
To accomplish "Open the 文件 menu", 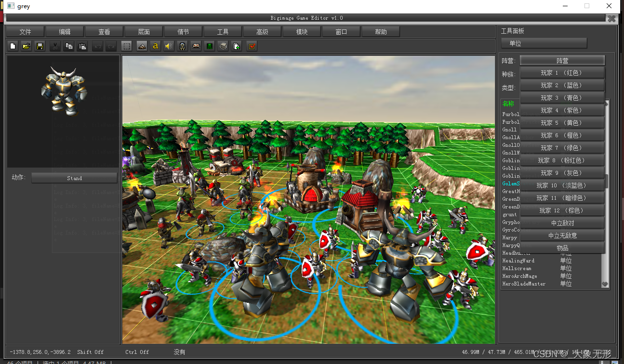I will pos(25,32).
